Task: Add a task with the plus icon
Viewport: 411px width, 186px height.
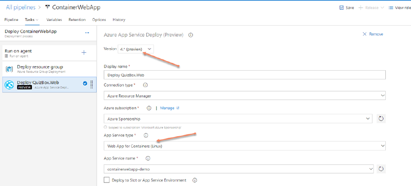Action: pos(84,53)
